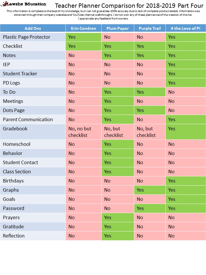This screenshot has height=275, width=206.
Task: Select the Gradebook row label
Action: [x=15, y=129]
